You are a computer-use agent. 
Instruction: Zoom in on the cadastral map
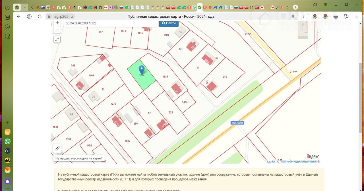pyautogui.click(x=57, y=23)
